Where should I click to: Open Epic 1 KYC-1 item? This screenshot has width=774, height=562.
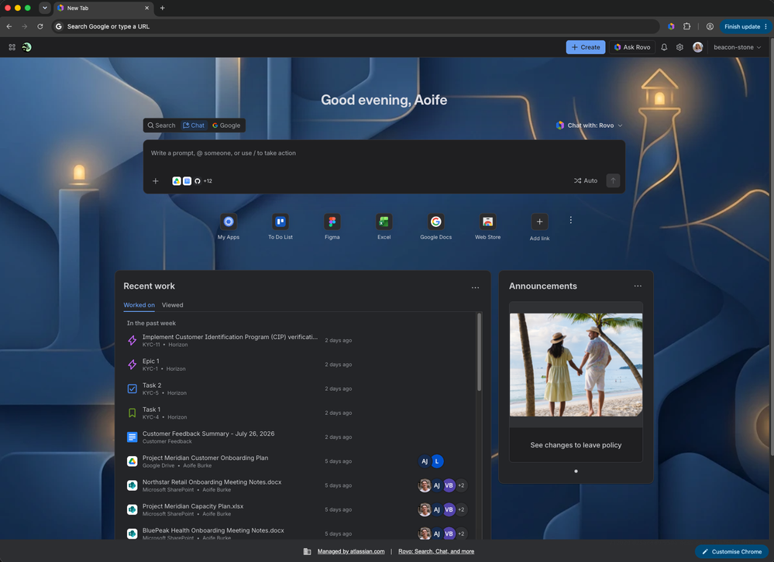click(x=298, y=365)
